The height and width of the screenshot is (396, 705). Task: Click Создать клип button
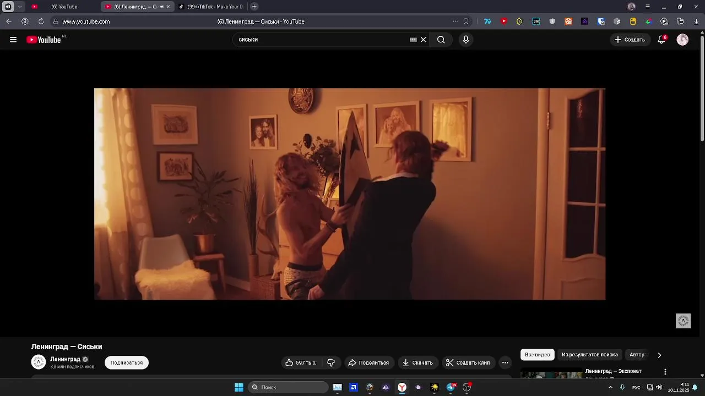(x=468, y=362)
